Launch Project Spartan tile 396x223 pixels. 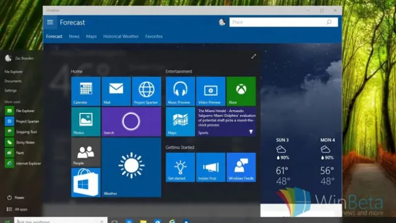click(x=147, y=91)
